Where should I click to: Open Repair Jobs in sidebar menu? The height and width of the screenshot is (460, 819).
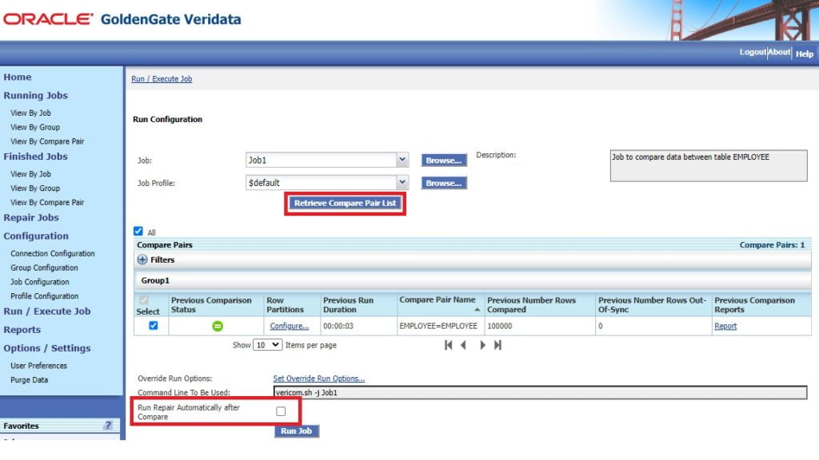[x=31, y=217]
